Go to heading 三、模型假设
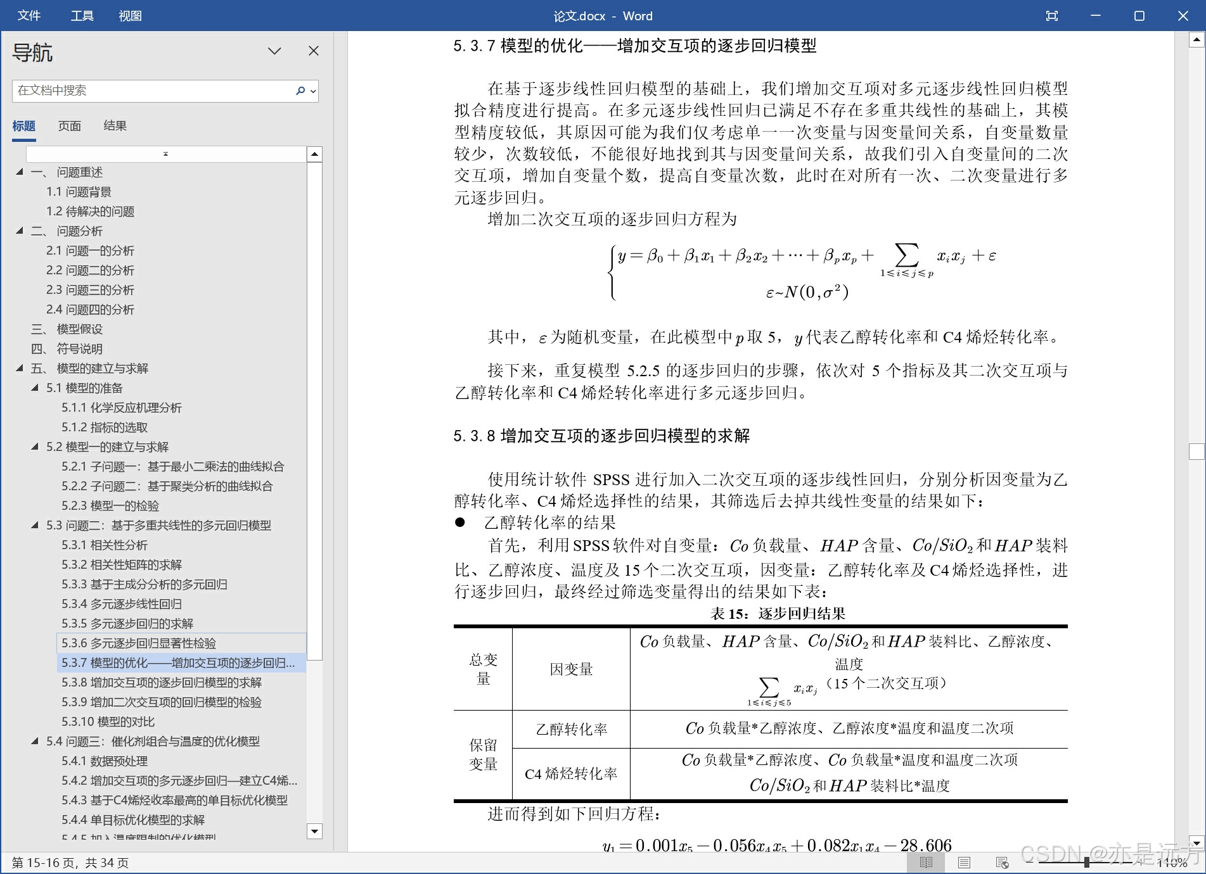The height and width of the screenshot is (874, 1206). (x=67, y=329)
